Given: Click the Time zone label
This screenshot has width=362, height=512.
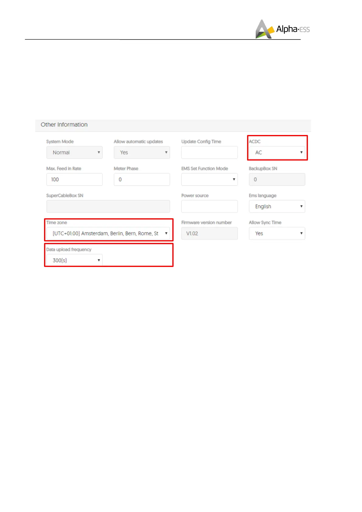Looking at the screenshot, I should pyautogui.click(x=57, y=223).
